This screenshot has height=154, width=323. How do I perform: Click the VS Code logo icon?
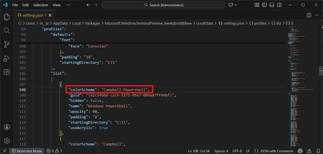click(5, 5)
